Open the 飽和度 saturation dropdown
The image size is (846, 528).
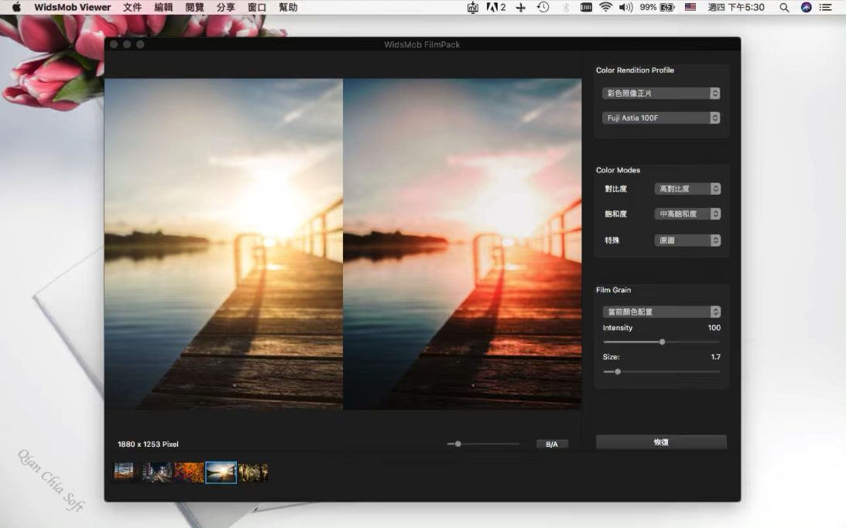pos(687,214)
